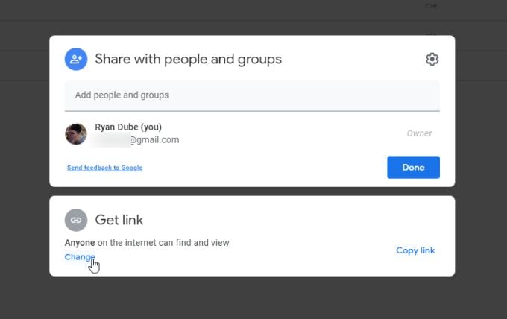Click the gray link icon beside Get link

point(75,220)
